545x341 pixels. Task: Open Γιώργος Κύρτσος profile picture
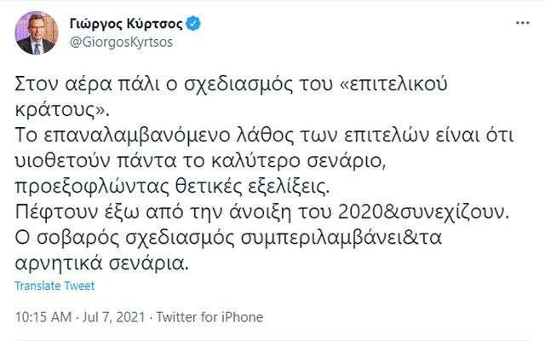tap(36, 34)
